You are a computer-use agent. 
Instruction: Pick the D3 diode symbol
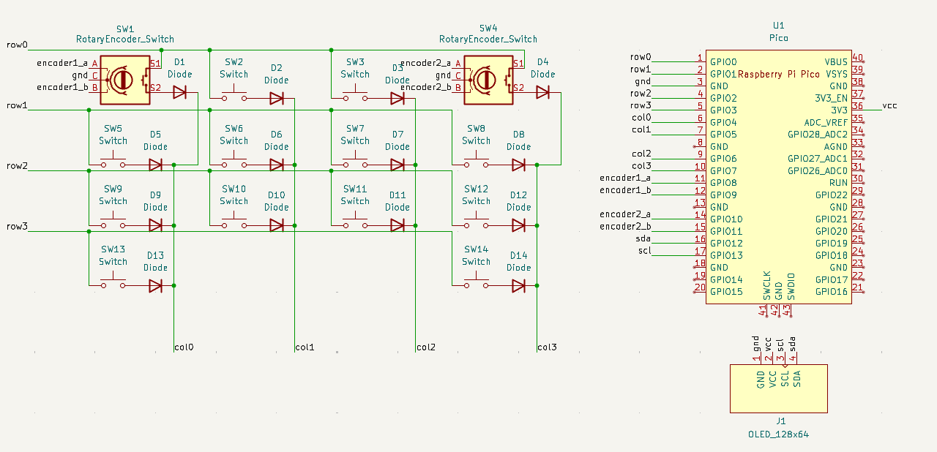[397, 98]
